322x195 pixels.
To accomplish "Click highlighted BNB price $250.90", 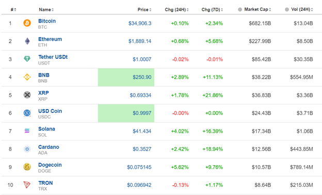I will 142,77.
